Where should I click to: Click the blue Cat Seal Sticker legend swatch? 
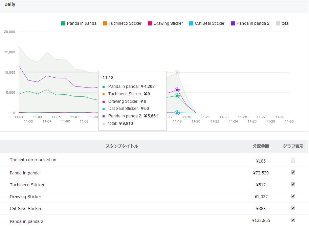coord(191,23)
